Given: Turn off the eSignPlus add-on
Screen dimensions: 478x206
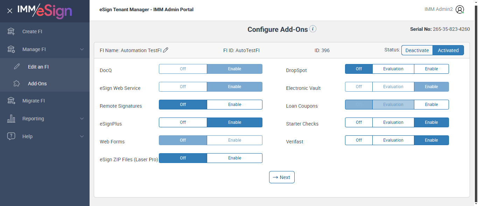Looking at the screenshot, I should point(183,122).
